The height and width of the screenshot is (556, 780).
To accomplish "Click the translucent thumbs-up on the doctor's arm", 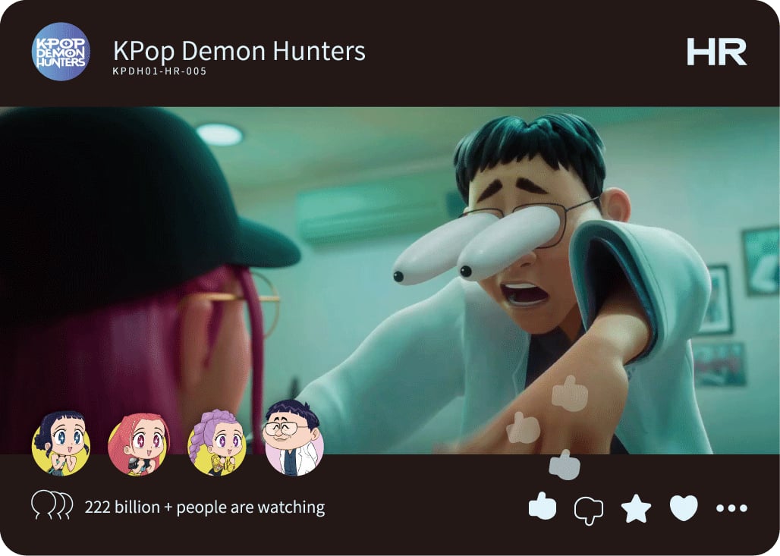I will pos(570,394).
